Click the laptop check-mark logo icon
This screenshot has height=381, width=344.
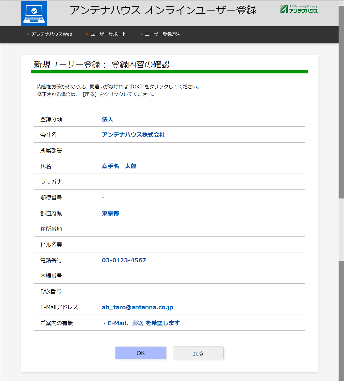pyautogui.click(x=34, y=13)
